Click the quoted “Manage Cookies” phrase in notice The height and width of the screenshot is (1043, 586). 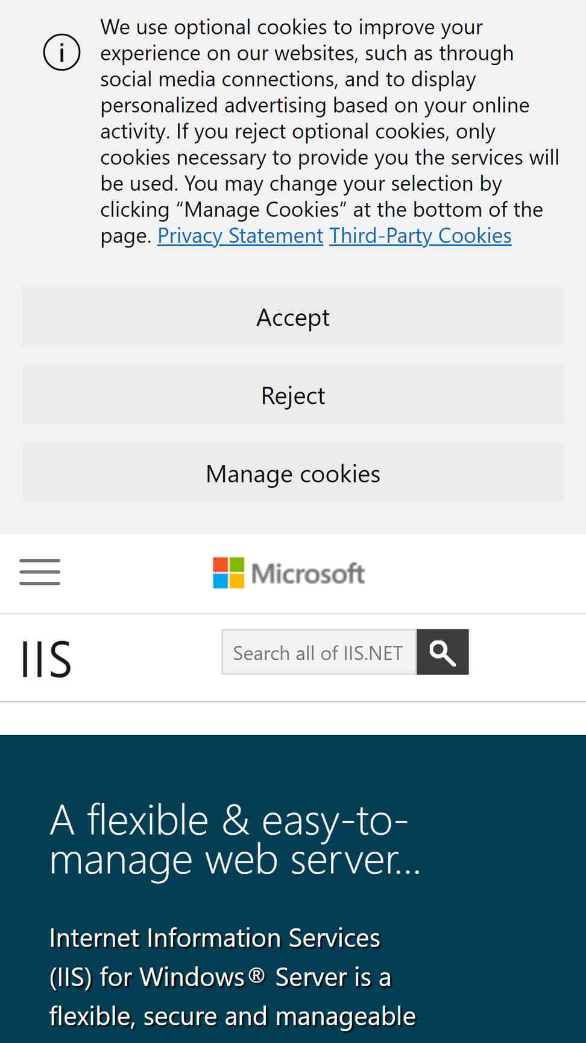[x=262, y=209]
